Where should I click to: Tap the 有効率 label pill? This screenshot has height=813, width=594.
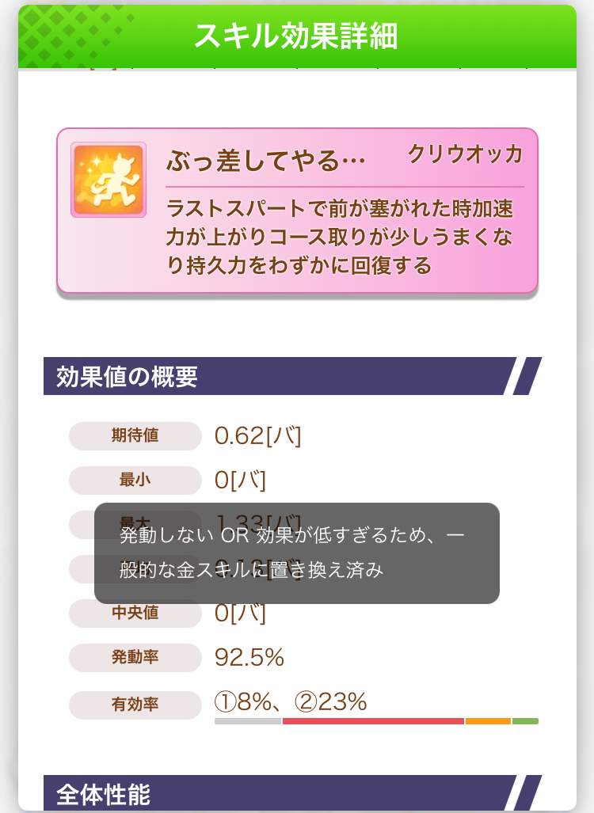(x=135, y=704)
